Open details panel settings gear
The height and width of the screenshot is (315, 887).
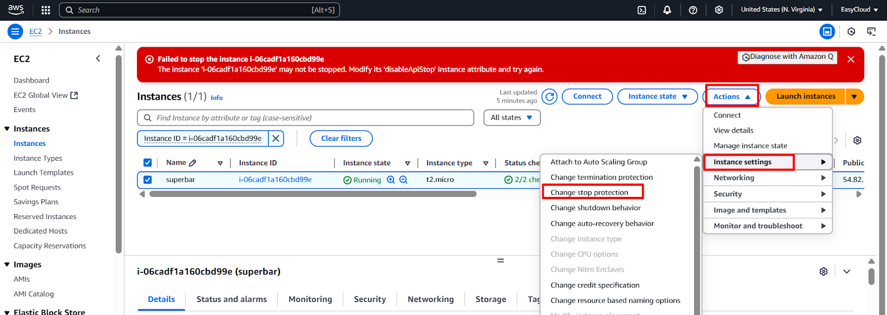823,271
